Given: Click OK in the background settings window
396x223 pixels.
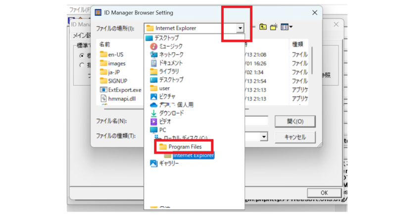Looking at the screenshot, I should pyautogui.click(x=324, y=193).
